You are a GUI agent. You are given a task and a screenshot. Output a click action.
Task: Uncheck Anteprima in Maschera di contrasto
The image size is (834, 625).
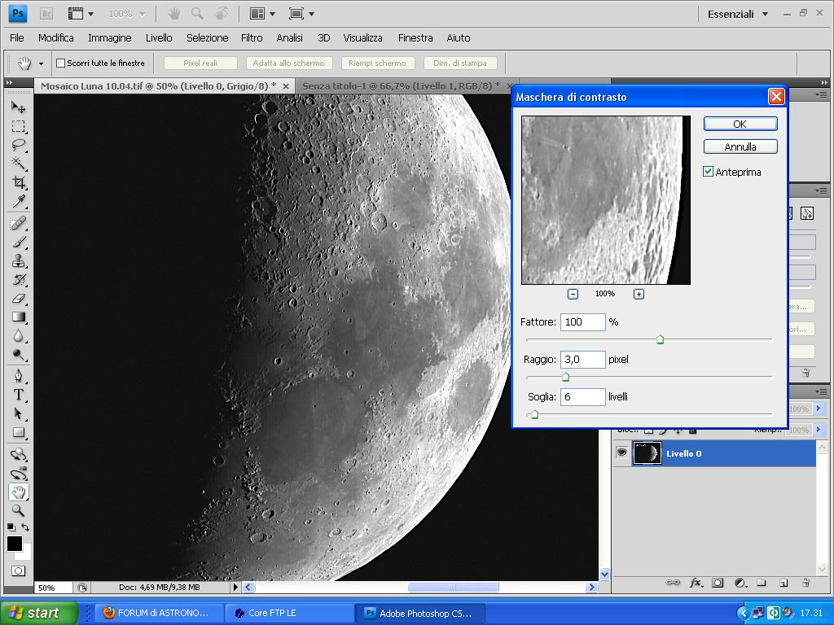pyautogui.click(x=708, y=171)
